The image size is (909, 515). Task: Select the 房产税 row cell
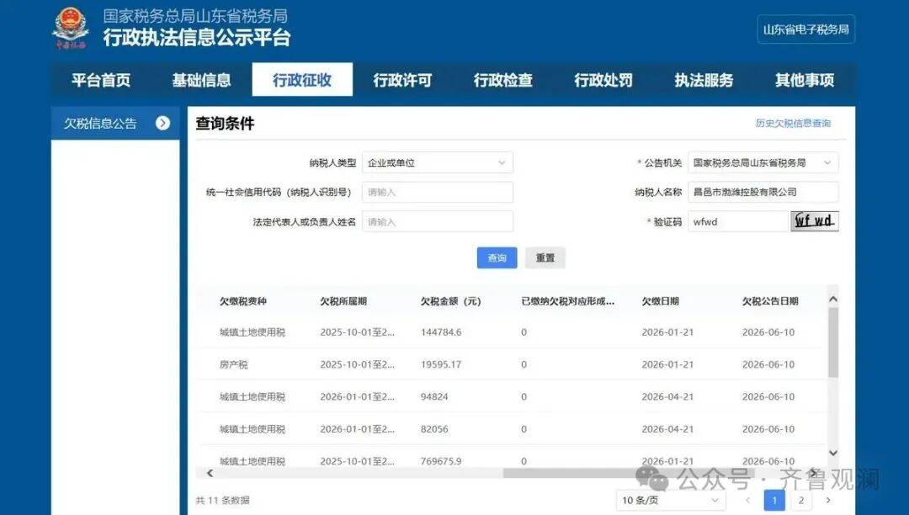pyautogui.click(x=233, y=365)
